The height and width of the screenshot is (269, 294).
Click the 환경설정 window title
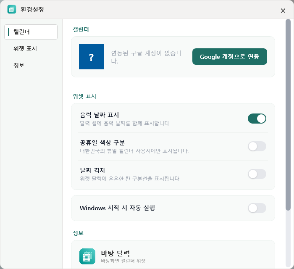click(32, 9)
